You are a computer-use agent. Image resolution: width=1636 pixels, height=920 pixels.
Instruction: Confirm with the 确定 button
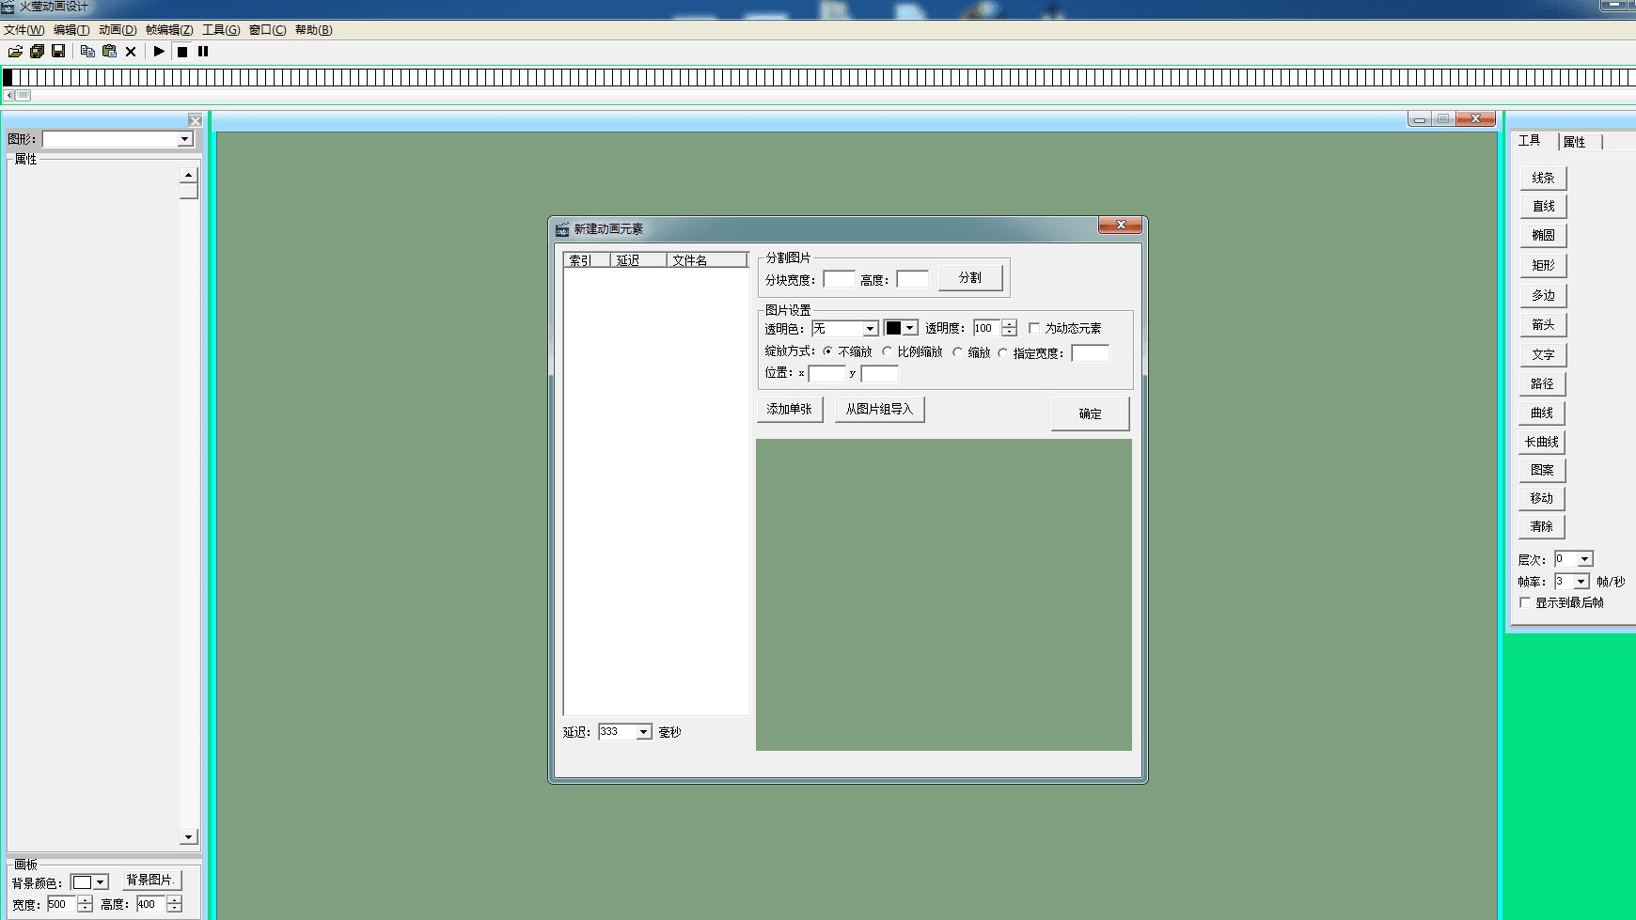(x=1090, y=413)
